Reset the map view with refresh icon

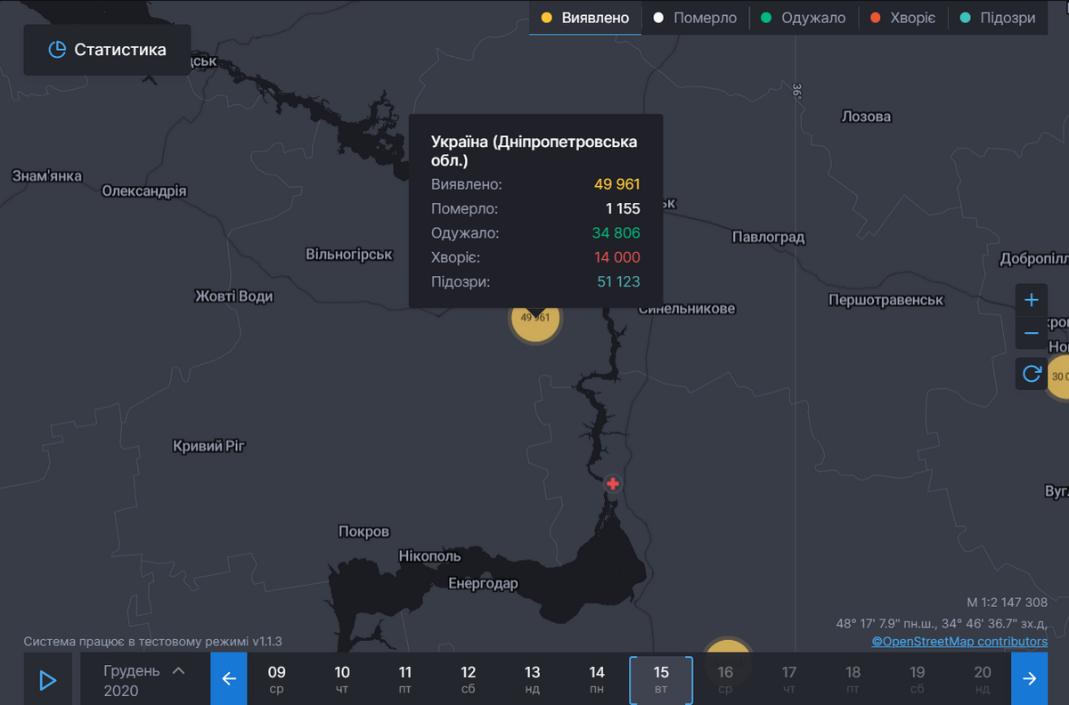(x=1032, y=373)
